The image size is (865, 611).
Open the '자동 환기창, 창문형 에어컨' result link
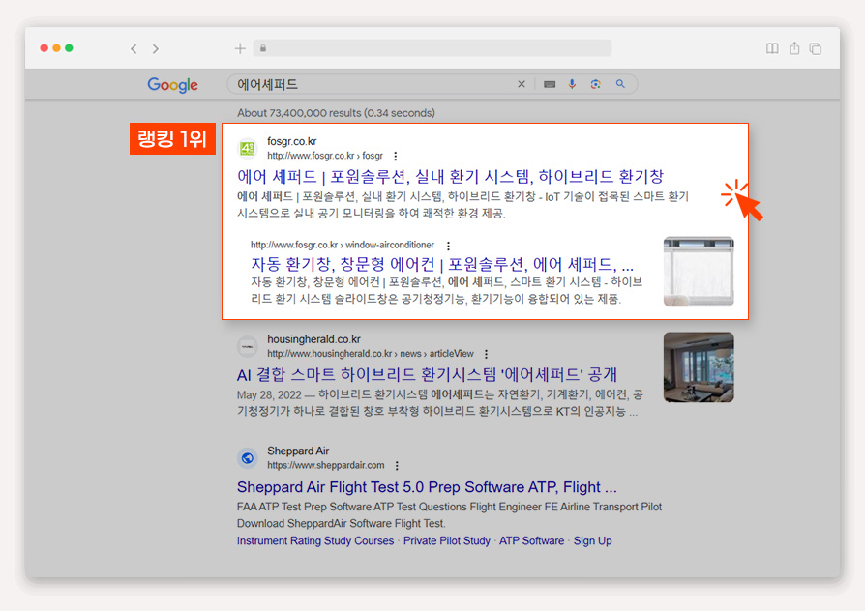pos(442,264)
